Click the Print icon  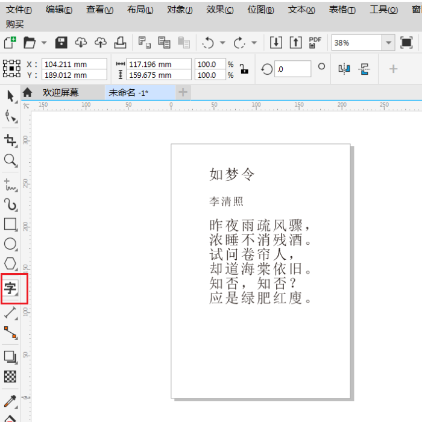click(x=120, y=43)
